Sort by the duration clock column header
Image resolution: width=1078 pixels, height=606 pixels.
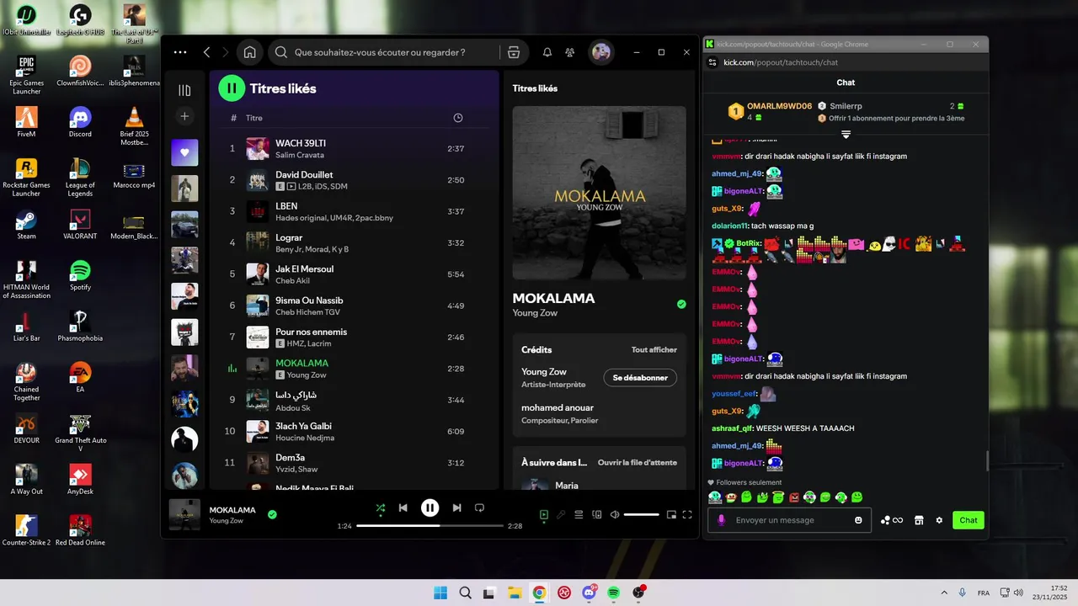pyautogui.click(x=458, y=118)
